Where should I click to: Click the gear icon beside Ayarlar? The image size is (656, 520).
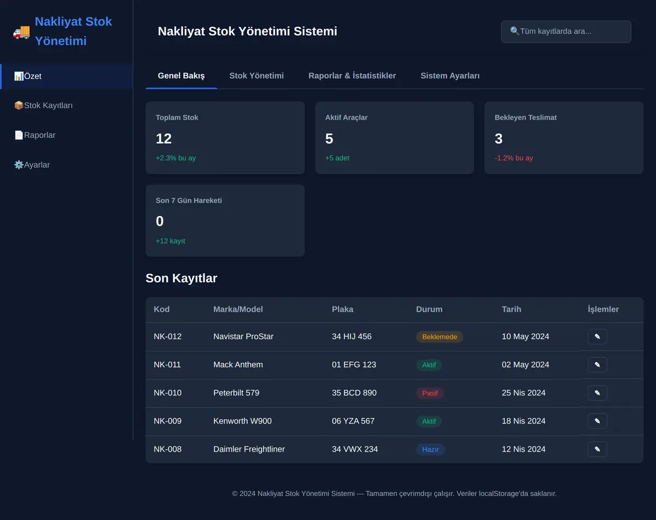click(19, 164)
